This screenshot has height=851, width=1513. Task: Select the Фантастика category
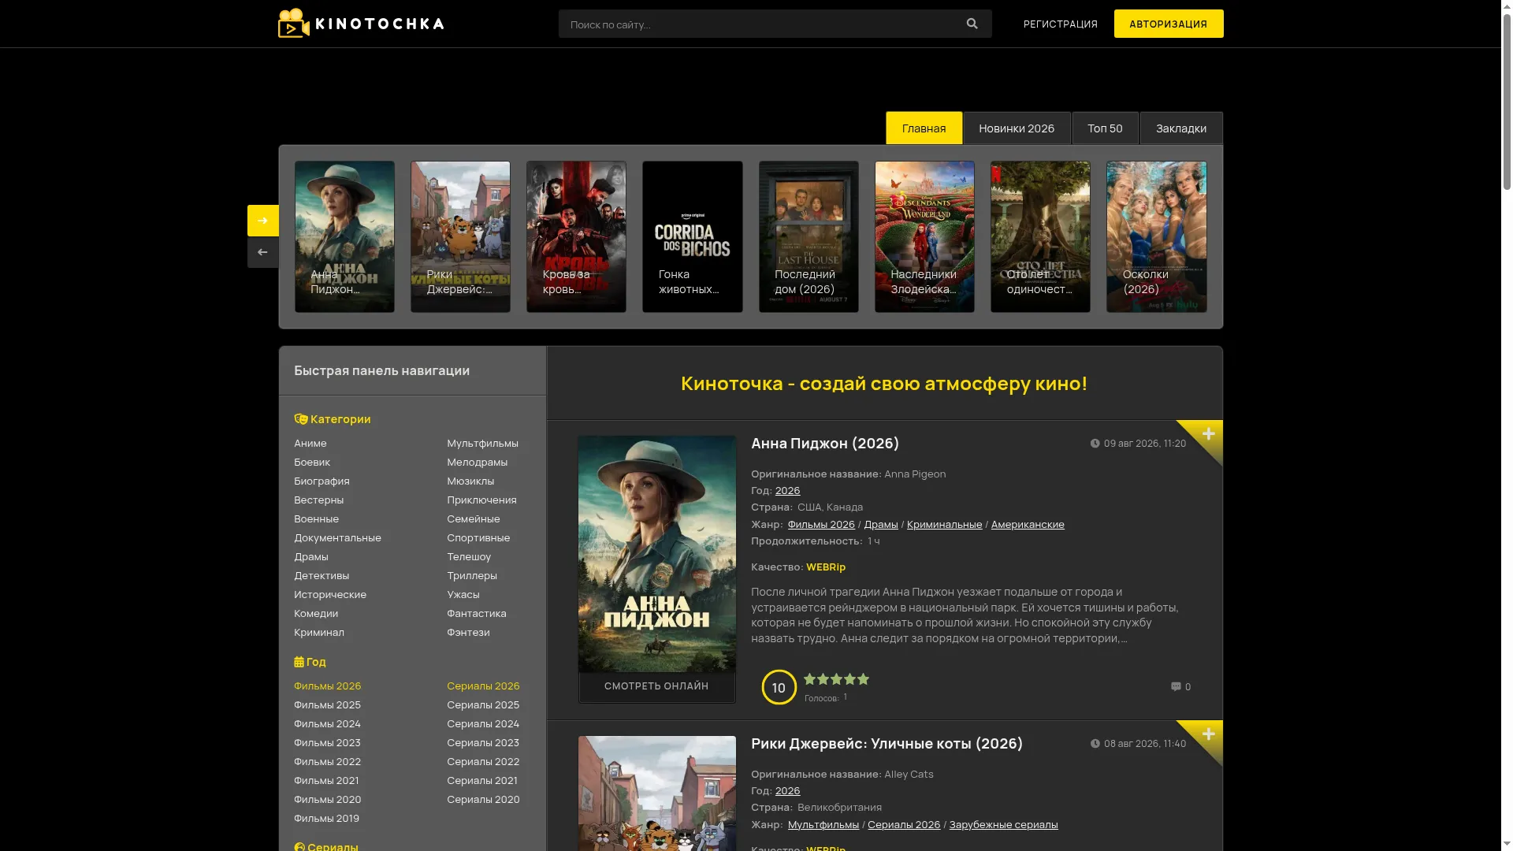pyautogui.click(x=477, y=613)
